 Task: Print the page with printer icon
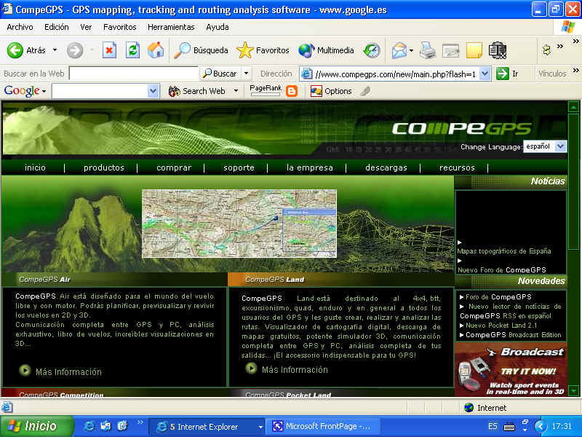428,50
